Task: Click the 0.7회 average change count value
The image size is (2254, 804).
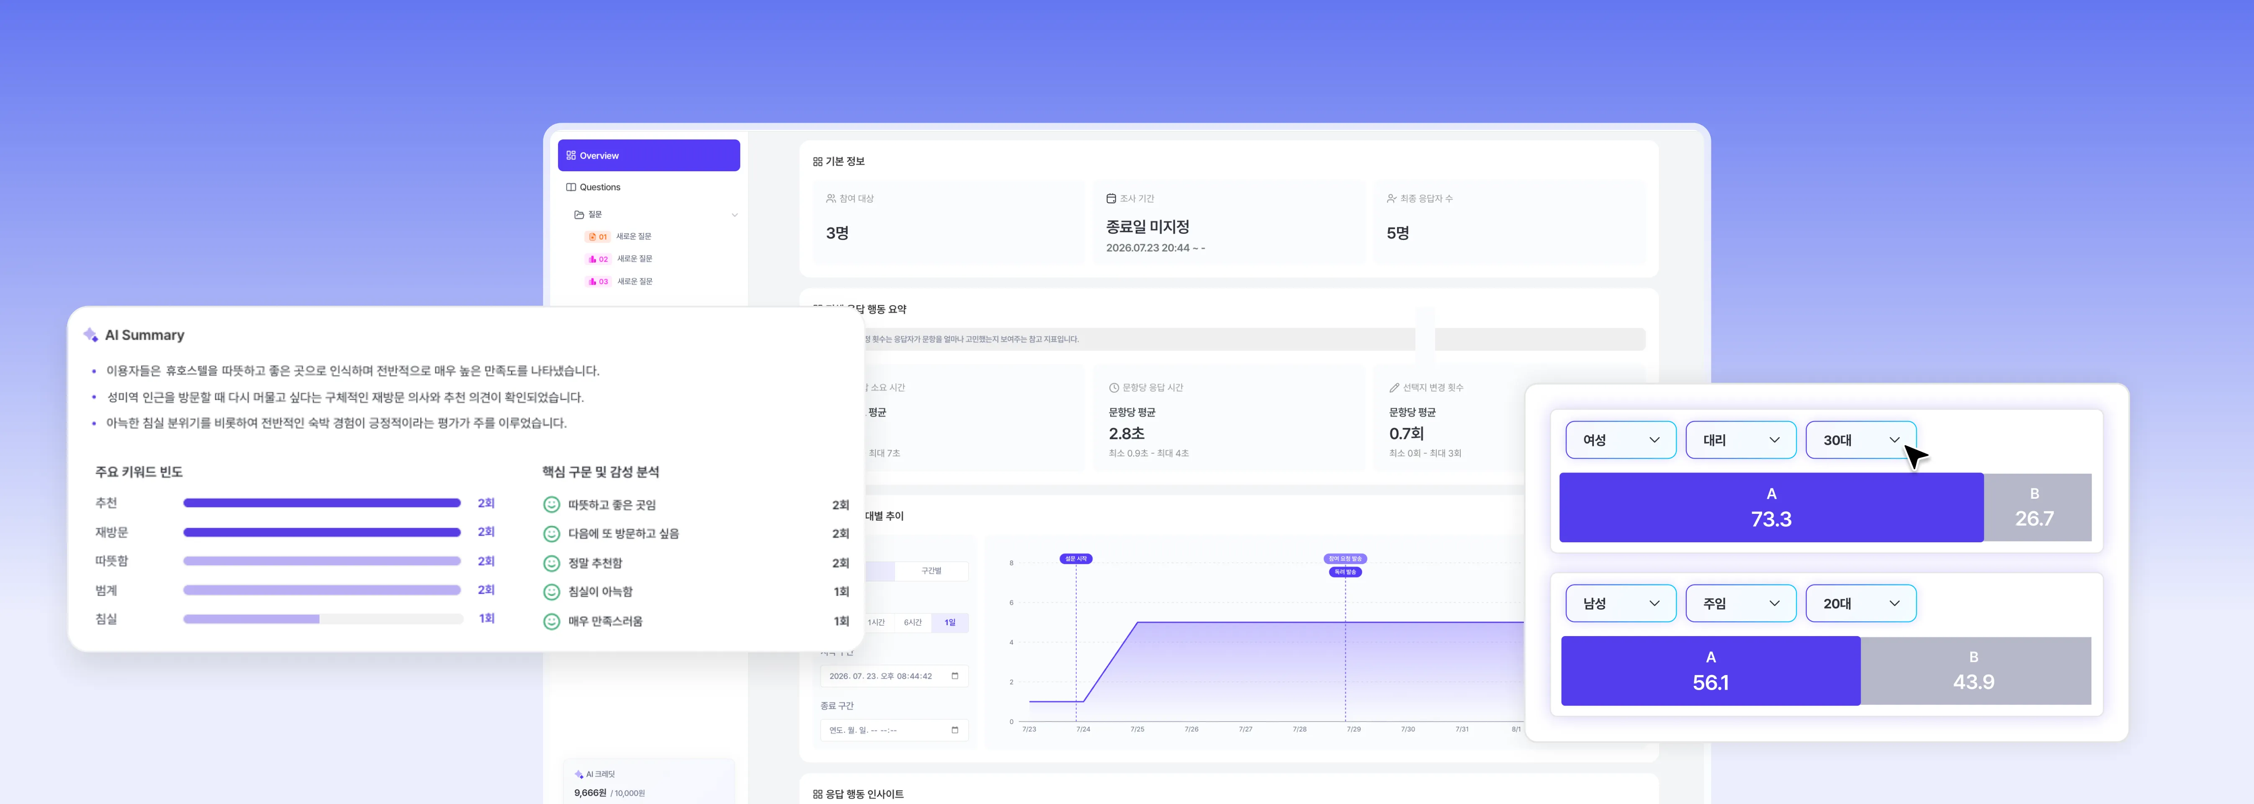Action: tap(1406, 434)
